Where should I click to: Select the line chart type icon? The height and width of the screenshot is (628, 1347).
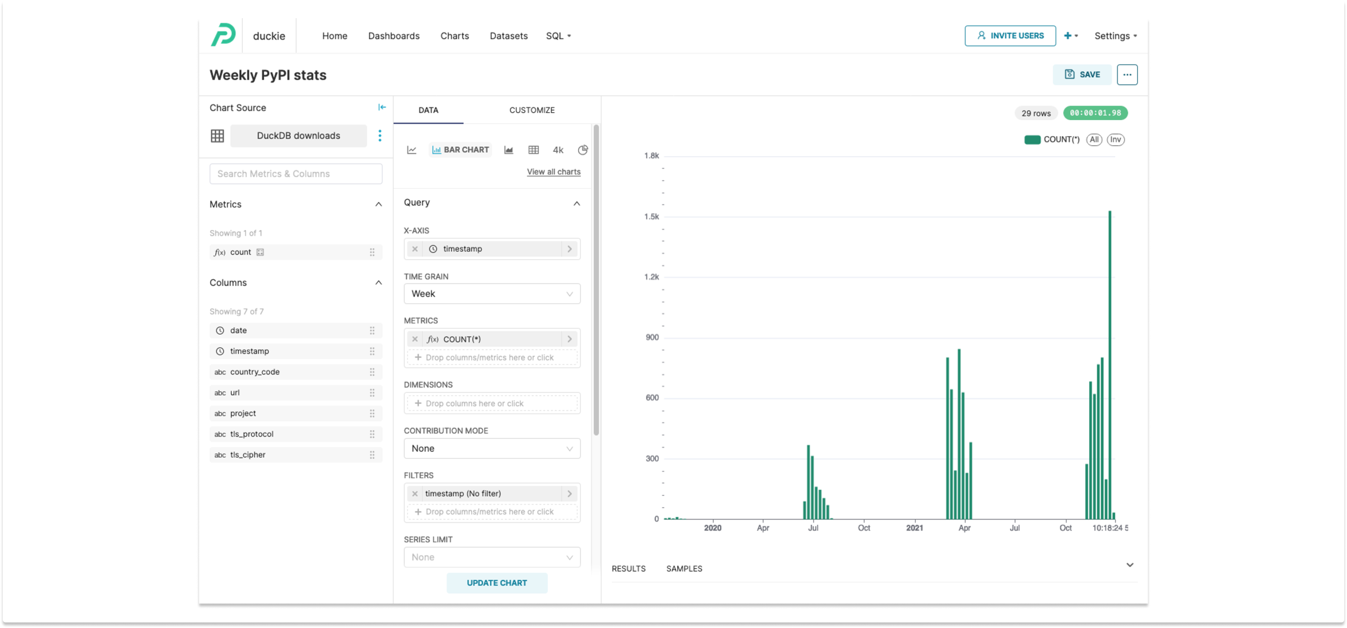coord(412,150)
